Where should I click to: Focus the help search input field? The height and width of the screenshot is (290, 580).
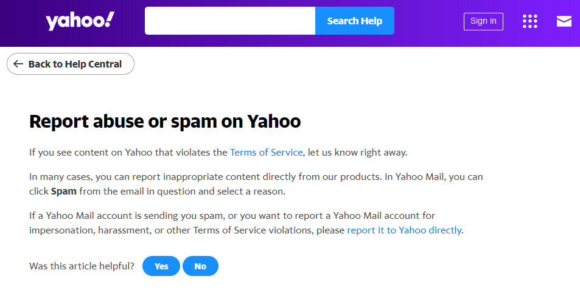coord(229,21)
